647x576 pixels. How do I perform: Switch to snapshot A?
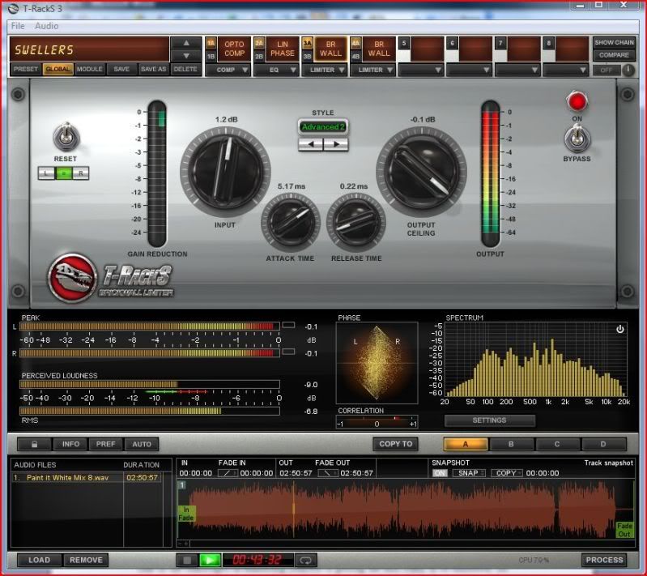466,444
